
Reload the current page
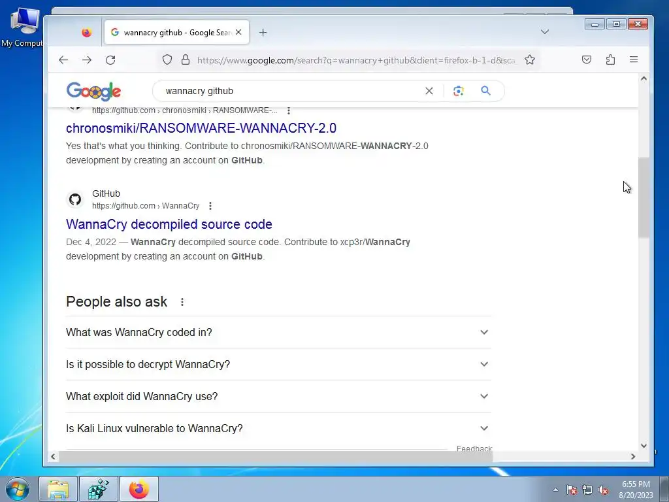(110, 60)
